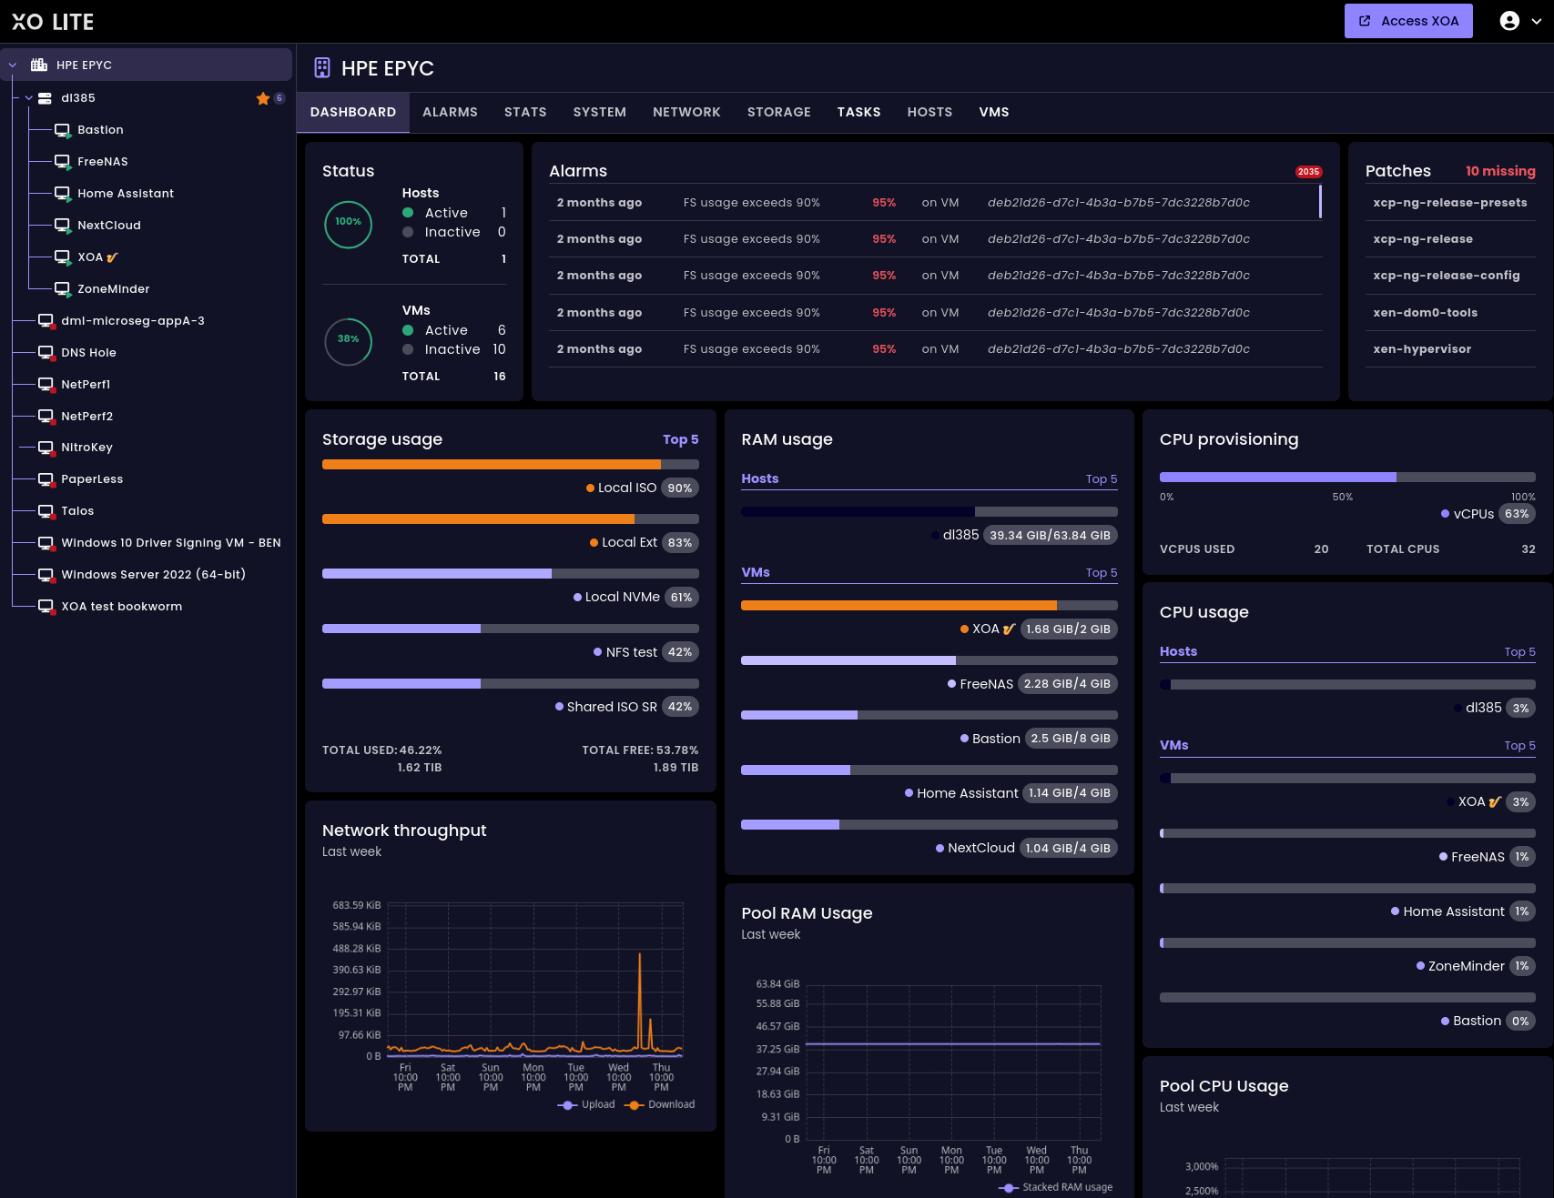Switch to the Alarms tab
The height and width of the screenshot is (1198, 1554).
pyautogui.click(x=450, y=112)
